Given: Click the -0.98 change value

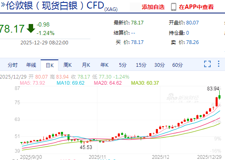Looking at the screenshot, I should coord(43,24).
